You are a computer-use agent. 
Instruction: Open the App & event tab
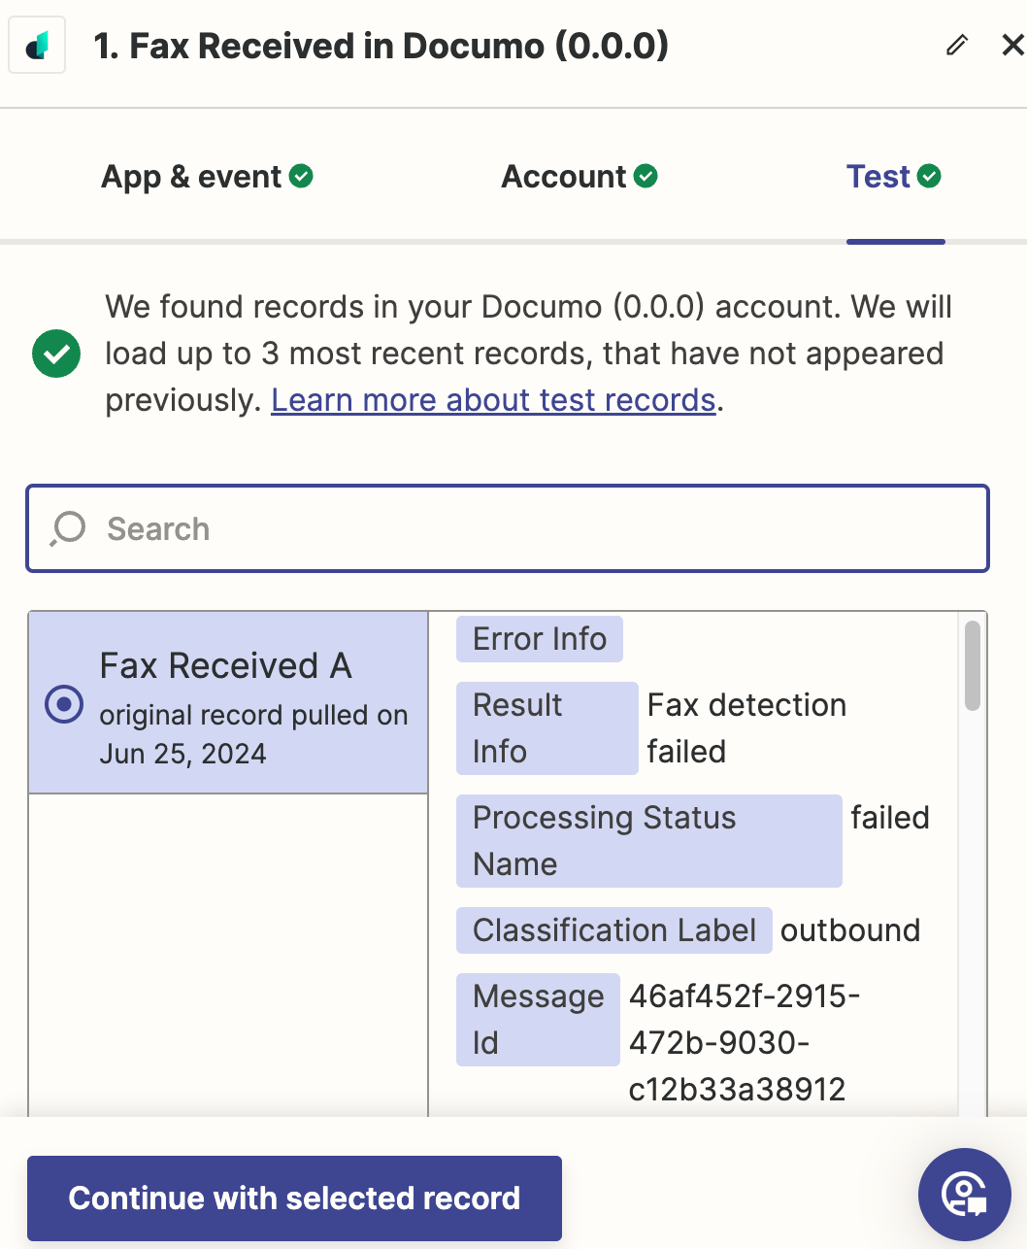[x=207, y=177]
